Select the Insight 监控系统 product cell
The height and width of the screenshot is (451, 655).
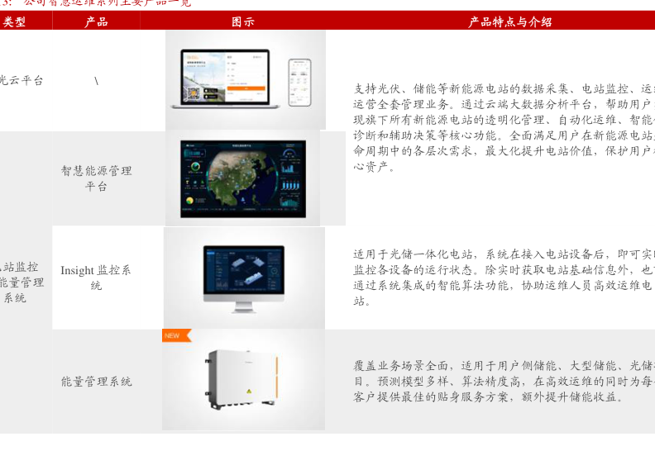click(x=96, y=278)
